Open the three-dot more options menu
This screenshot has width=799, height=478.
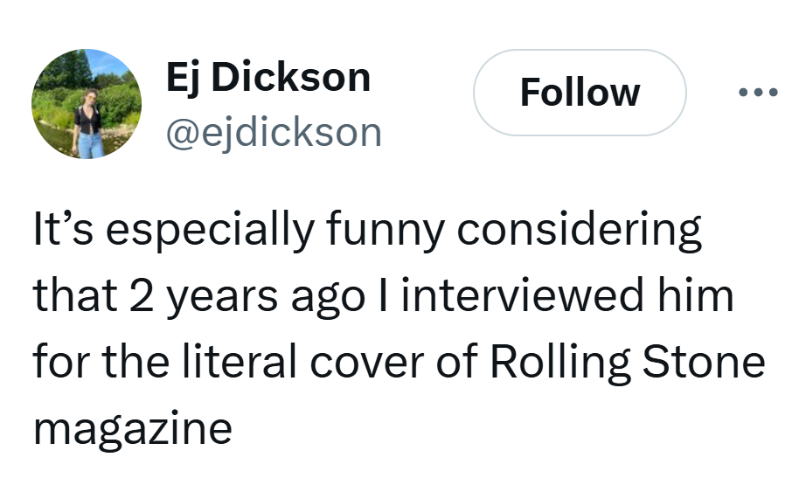757,92
